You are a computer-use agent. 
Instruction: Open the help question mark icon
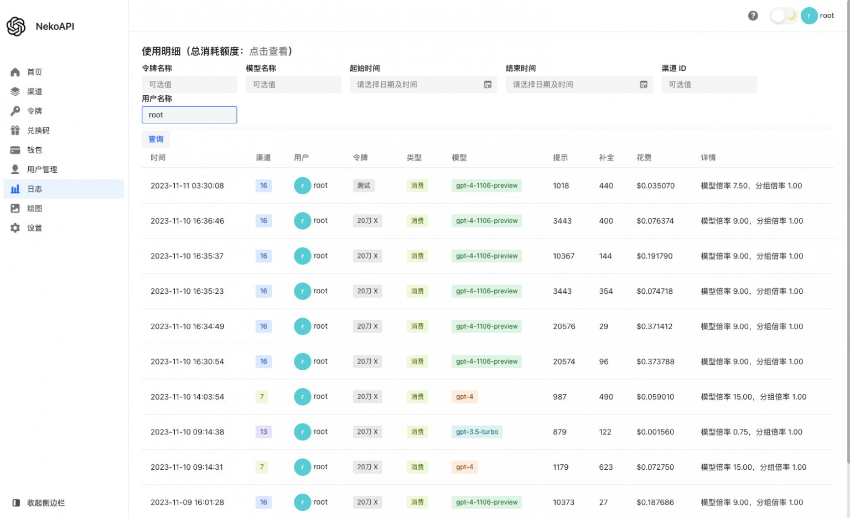pyautogui.click(x=753, y=15)
